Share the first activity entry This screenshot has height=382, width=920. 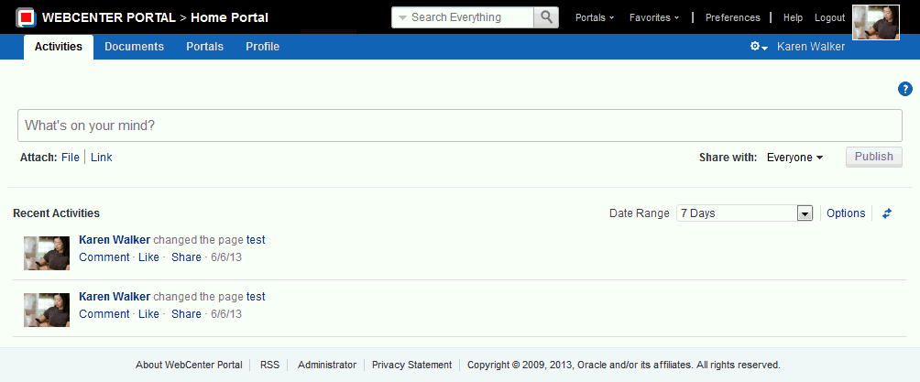[187, 257]
